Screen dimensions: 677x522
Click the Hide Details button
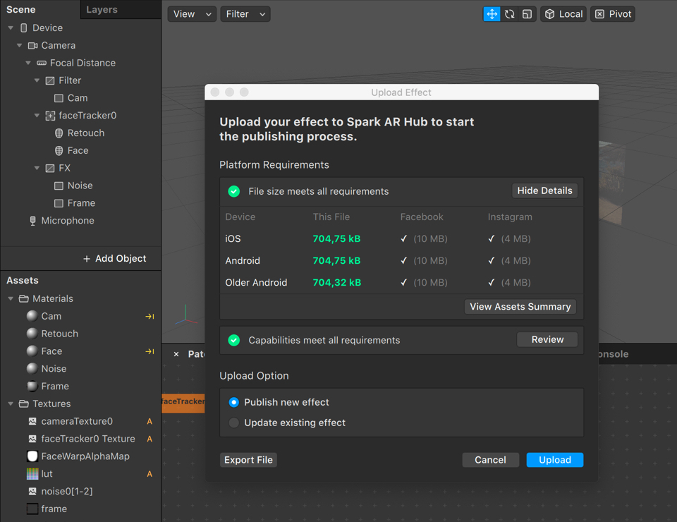[545, 190]
